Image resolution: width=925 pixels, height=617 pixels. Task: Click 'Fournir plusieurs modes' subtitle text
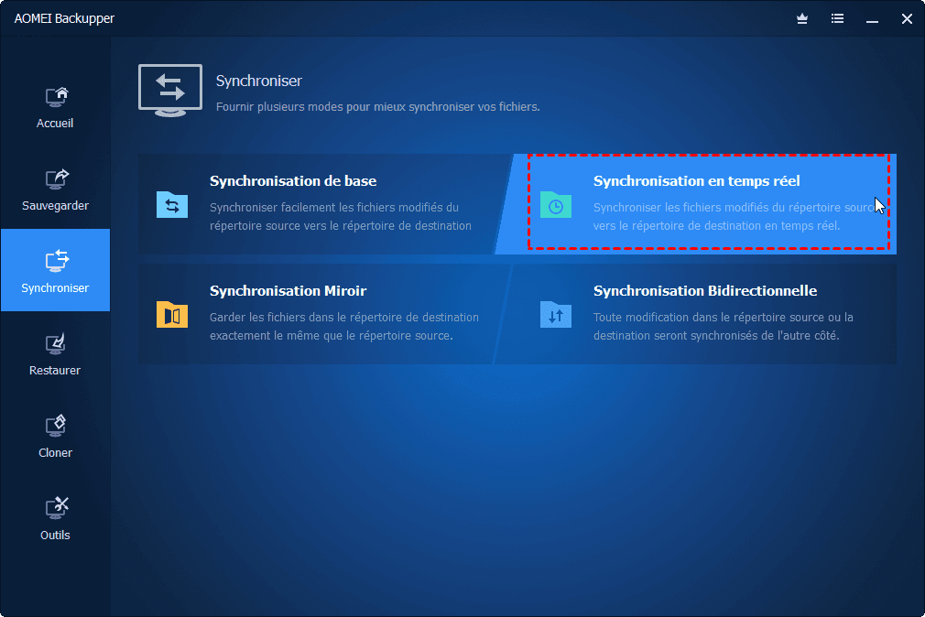tap(377, 107)
